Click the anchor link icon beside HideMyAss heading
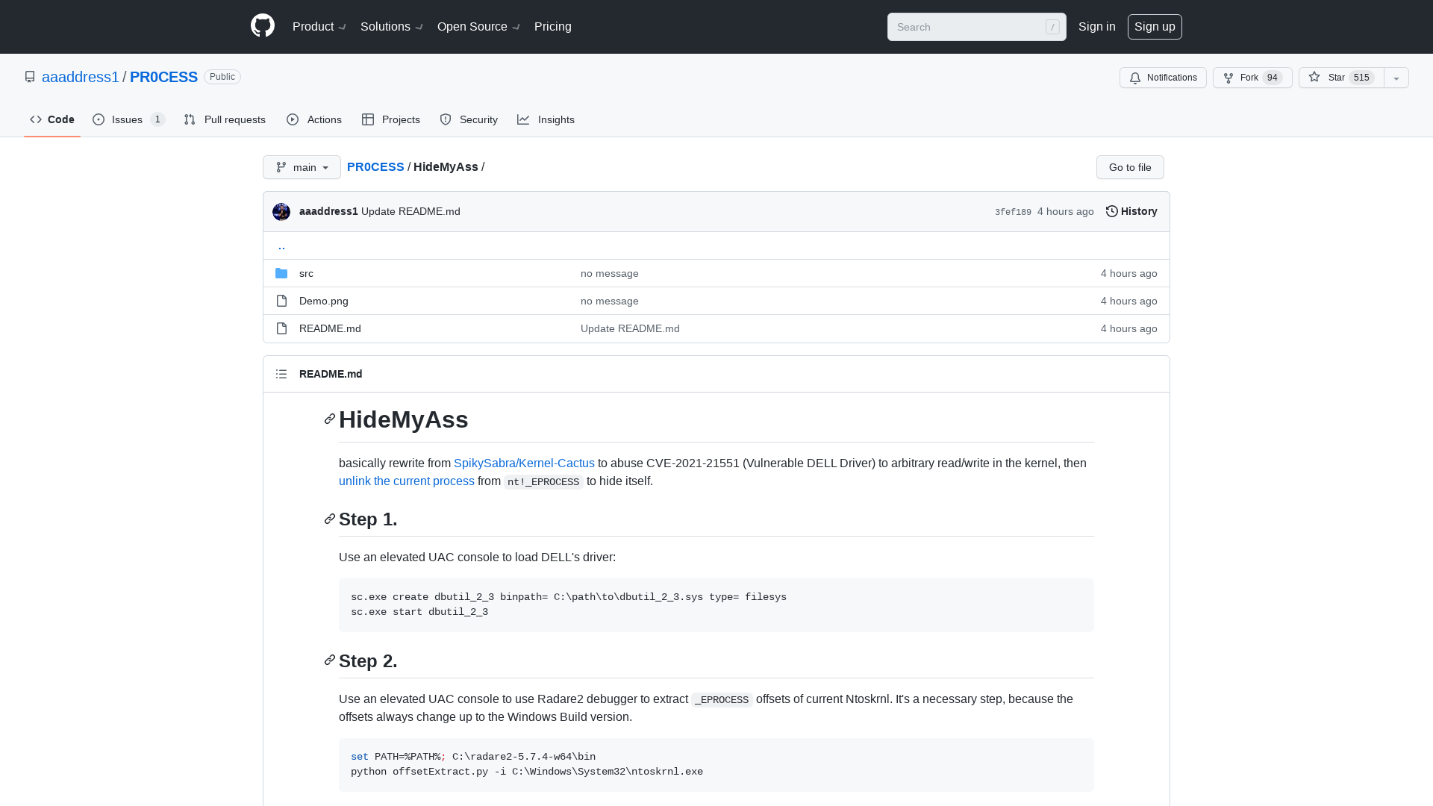 pos(329,419)
